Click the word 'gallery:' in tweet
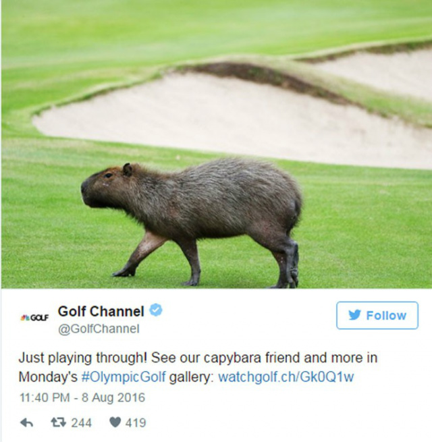The height and width of the screenshot is (442, 432). click(192, 377)
